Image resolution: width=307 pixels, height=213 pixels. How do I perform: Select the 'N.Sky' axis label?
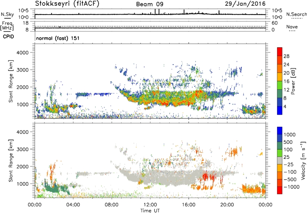(7, 14)
